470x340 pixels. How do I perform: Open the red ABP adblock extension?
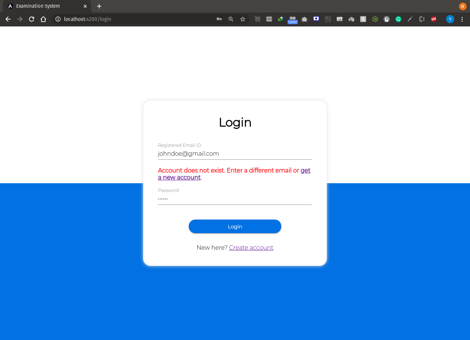434,19
